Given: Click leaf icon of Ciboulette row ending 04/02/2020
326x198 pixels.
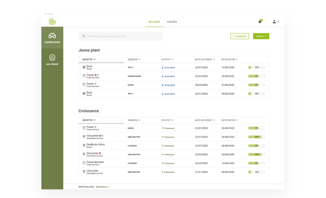Looking at the screenshot, I should pyautogui.click(x=84, y=172).
